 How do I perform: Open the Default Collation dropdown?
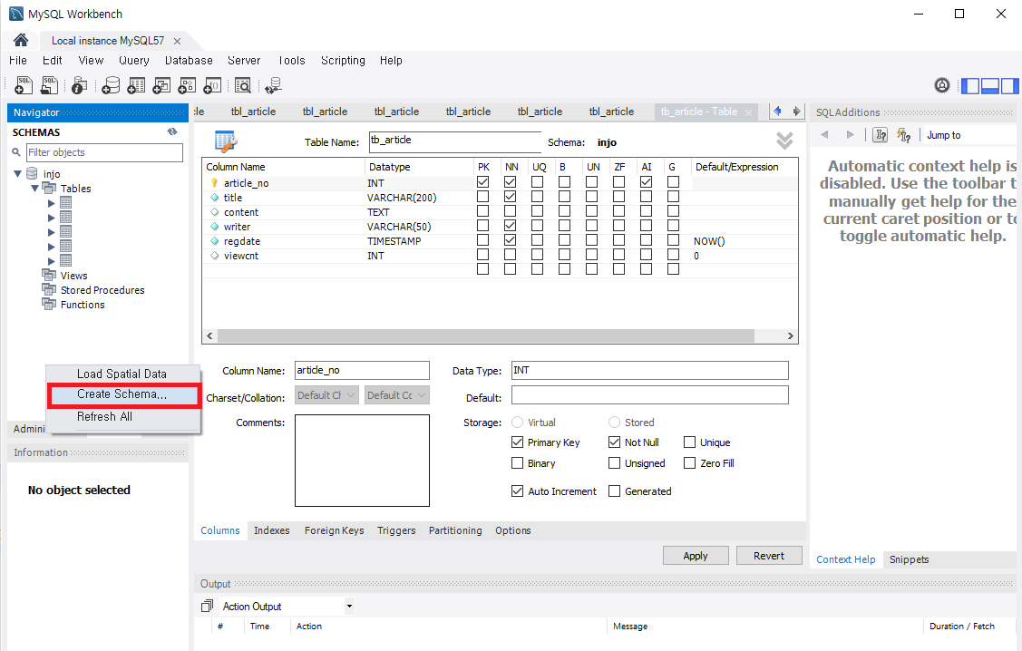coord(397,395)
